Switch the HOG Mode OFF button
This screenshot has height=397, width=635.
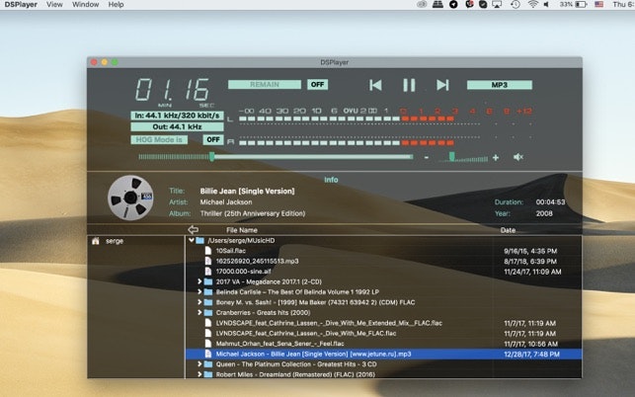point(213,140)
